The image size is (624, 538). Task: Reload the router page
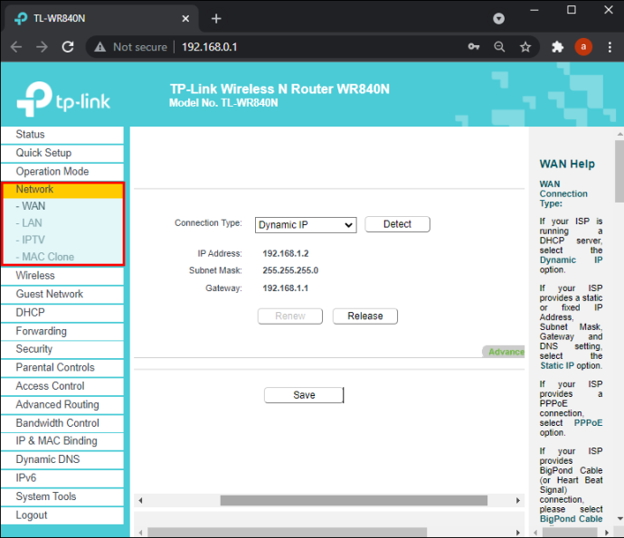(x=68, y=47)
